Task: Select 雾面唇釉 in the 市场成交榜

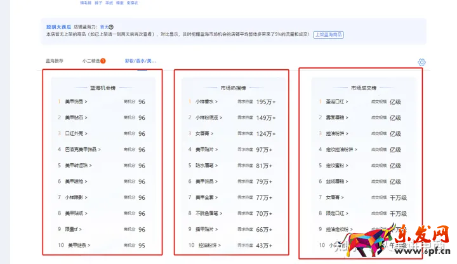Action: (x=335, y=117)
